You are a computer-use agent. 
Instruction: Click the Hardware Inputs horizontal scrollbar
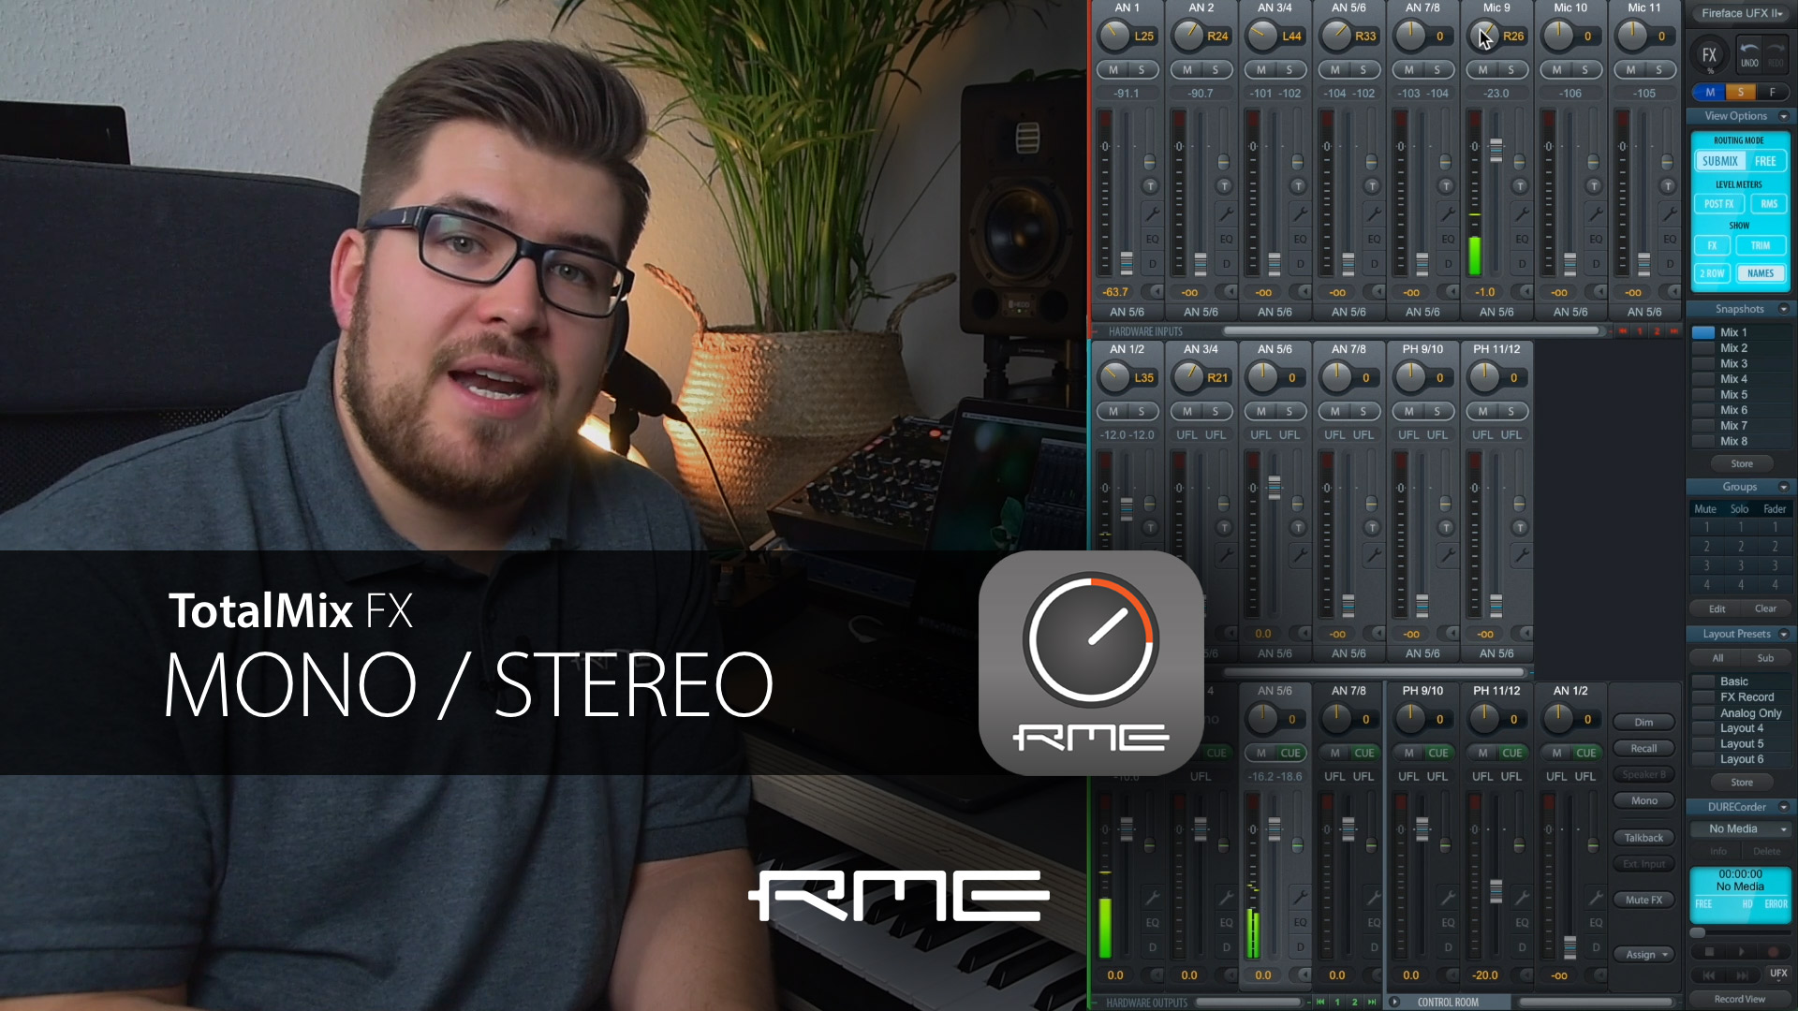(x=1409, y=331)
